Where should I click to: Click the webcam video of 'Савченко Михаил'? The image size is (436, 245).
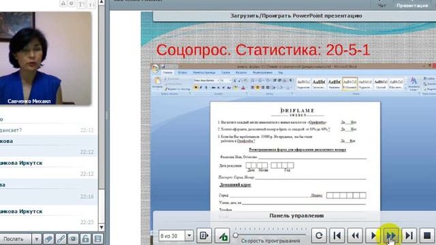(46, 58)
